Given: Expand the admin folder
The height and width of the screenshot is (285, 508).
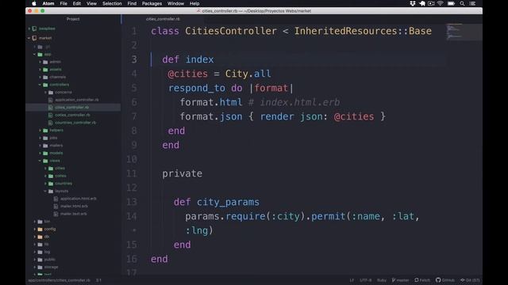Looking at the screenshot, I should pos(40,62).
